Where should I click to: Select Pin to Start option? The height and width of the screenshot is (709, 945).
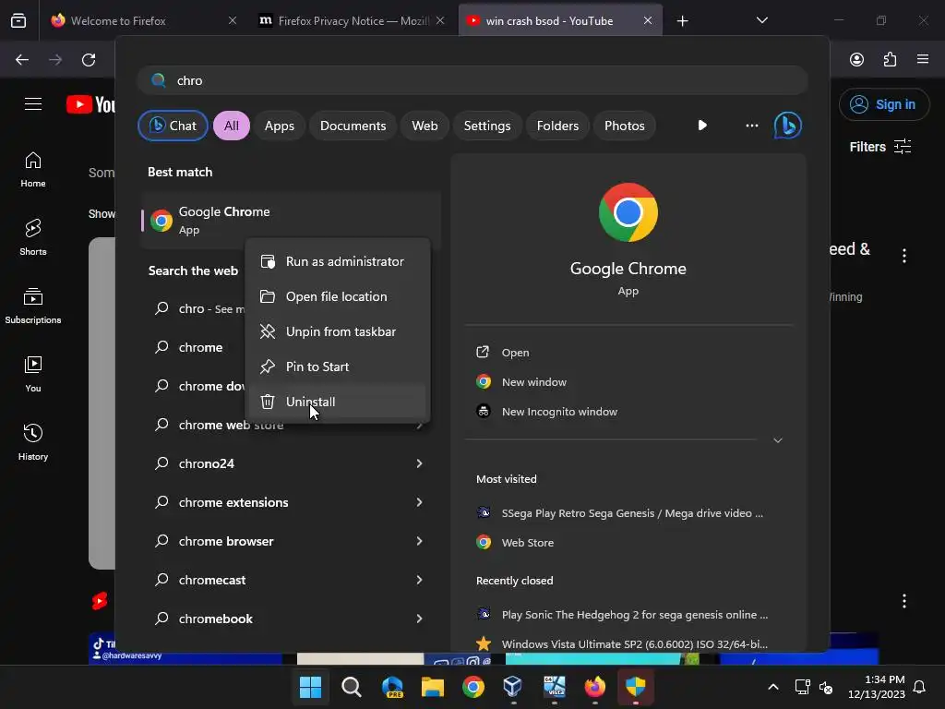point(338,367)
